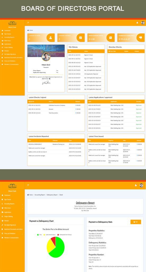Open the user avatar menu on the dashboard screen

tap(143, 23)
